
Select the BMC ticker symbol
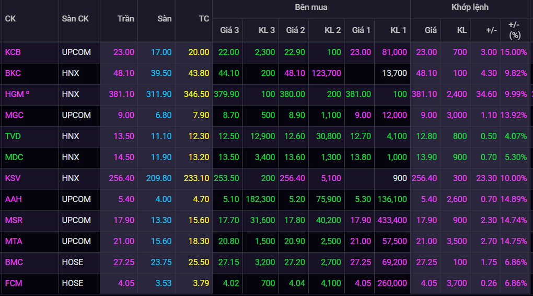tap(14, 262)
